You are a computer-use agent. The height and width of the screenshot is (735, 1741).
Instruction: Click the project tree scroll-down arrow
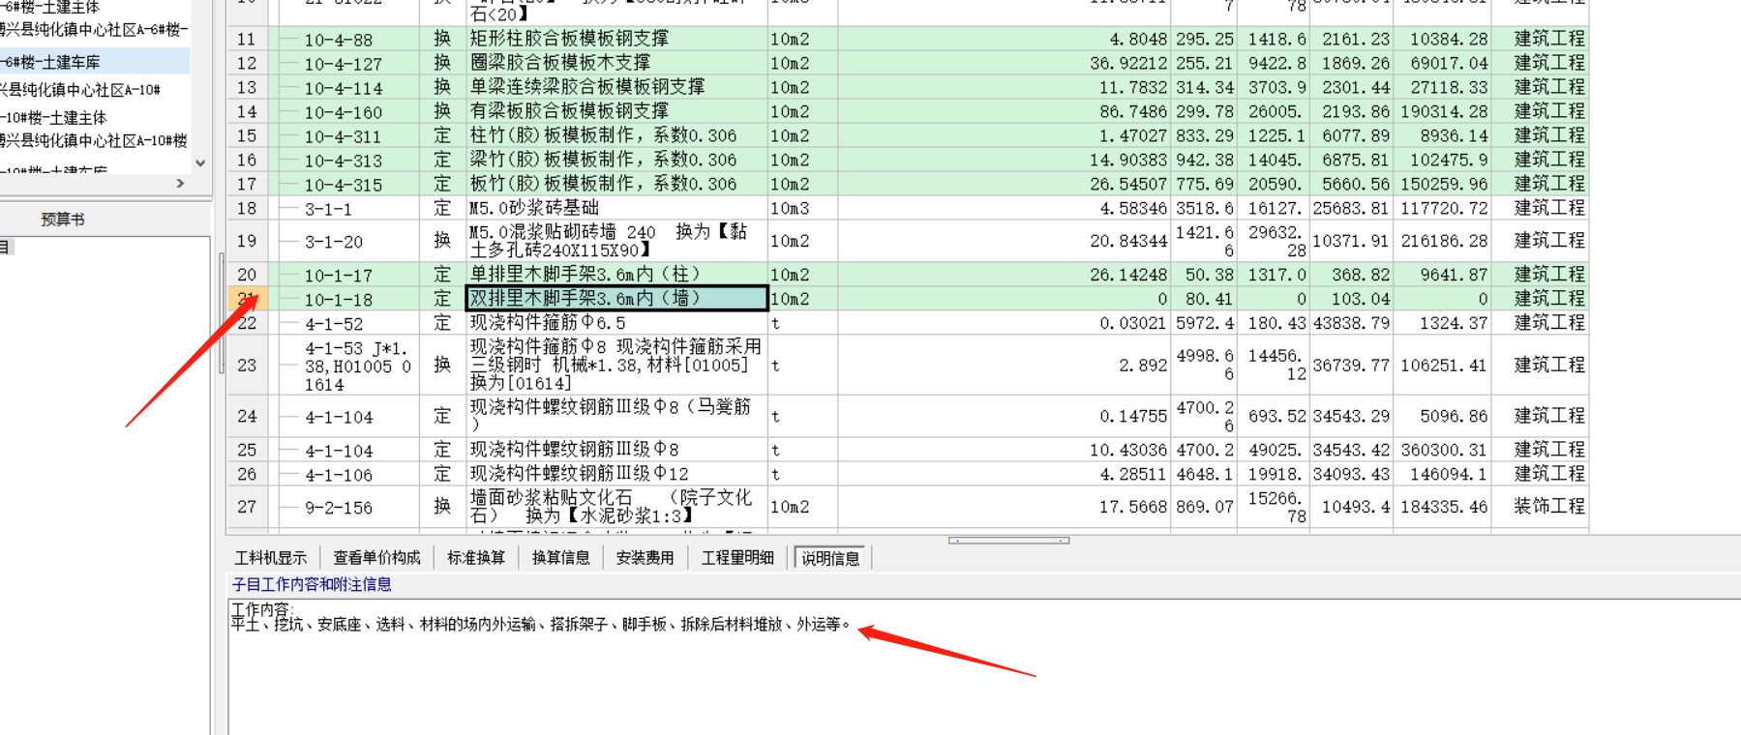click(x=200, y=163)
